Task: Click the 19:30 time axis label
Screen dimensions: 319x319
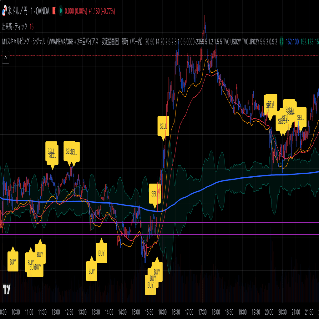Action: coord(256,312)
